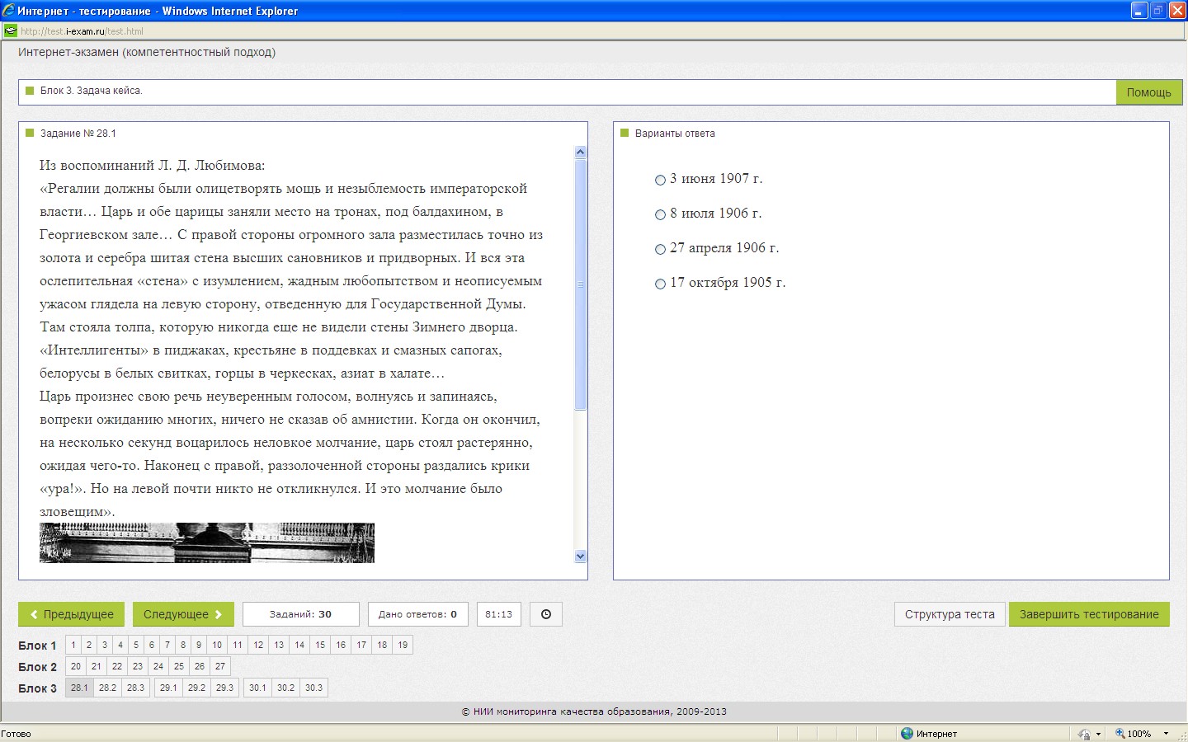Click the clock timer icon button

coord(545,614)
